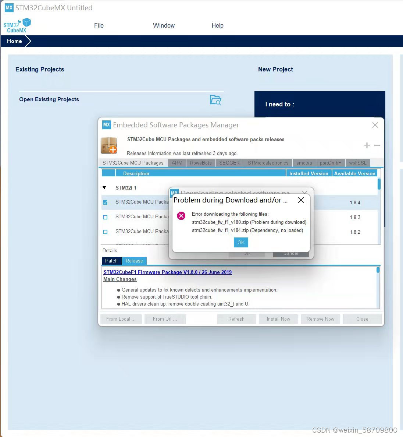Switch to the RoweBots tab
Screen dimensions: 403x437
tap(201, 163)
